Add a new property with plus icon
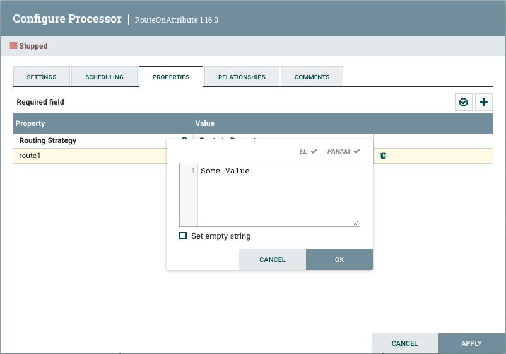The width and height of the screenshot is (506, 354). tap(484, 102)
